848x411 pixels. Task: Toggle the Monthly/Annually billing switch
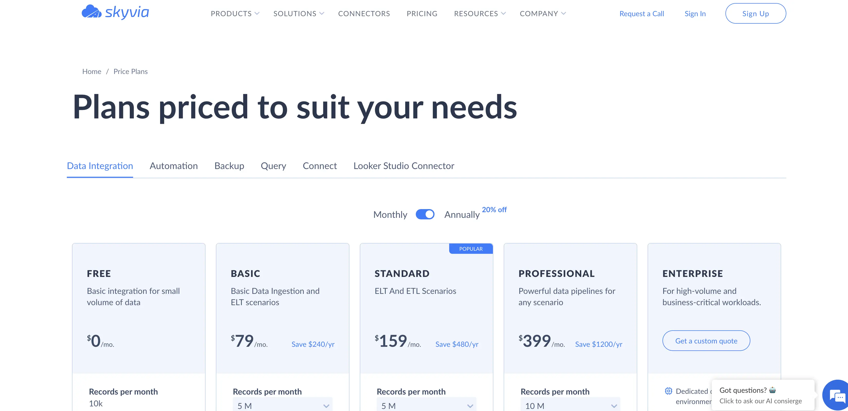tap(425, 214)
